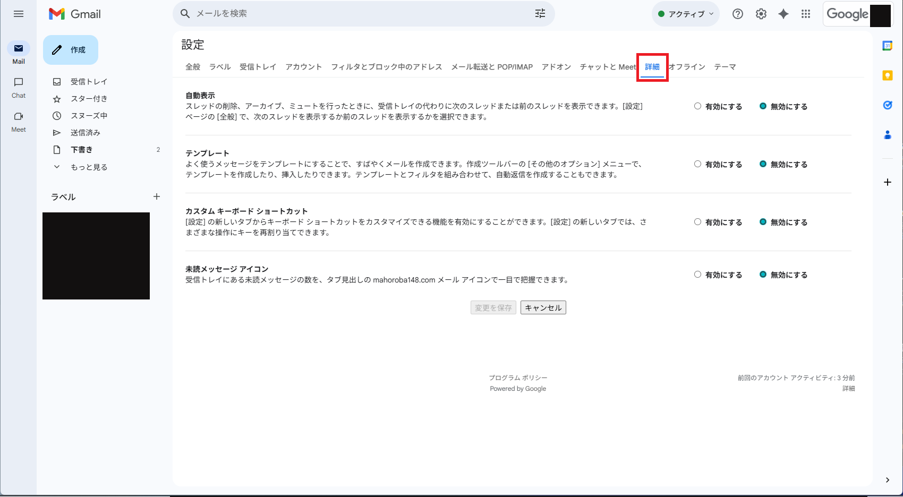903x497 pixels.
Task: Open the main menu hamburger icon
Action: pyautogui.click(x=19, y=14)
